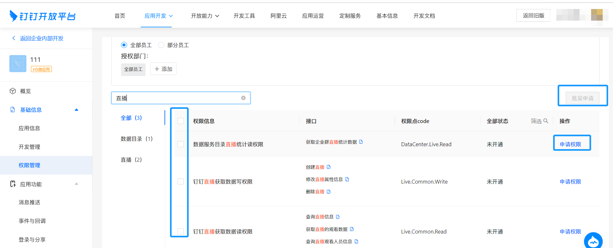Open doc icon next to 创建直播

(x=328, y=167)
